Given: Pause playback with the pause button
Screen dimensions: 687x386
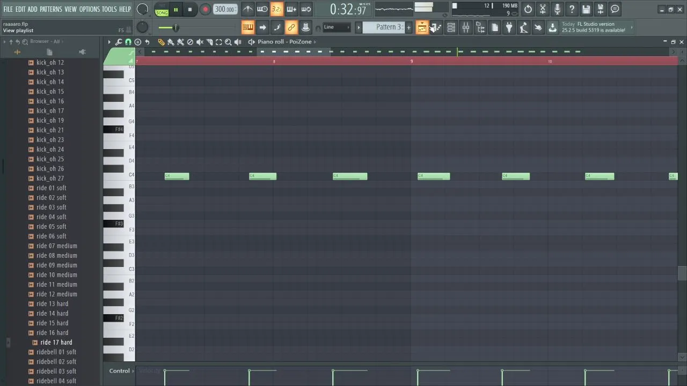Looking at the screenshot, I should click(x=176, y=10).
